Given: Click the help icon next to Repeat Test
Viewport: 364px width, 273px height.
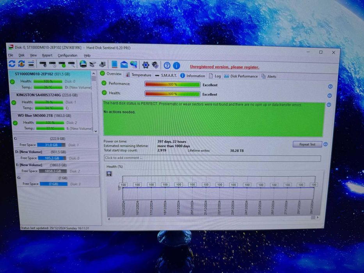Looking at the screenshot, I should (325, 144).
